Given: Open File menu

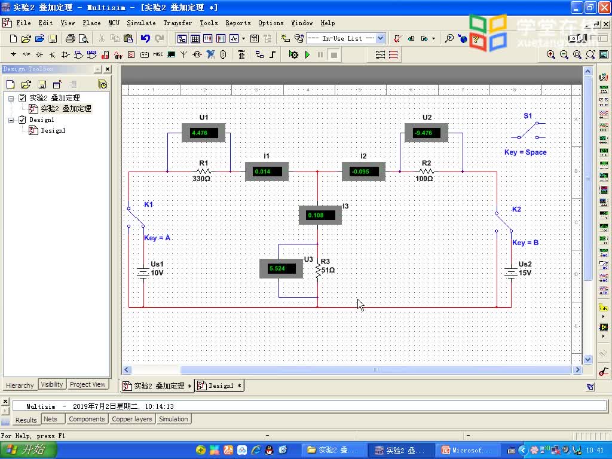Looking at the screenshot, I should [23, 23].
